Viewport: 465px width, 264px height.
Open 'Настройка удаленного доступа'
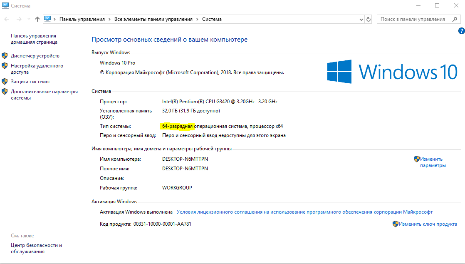coord(37,69)
